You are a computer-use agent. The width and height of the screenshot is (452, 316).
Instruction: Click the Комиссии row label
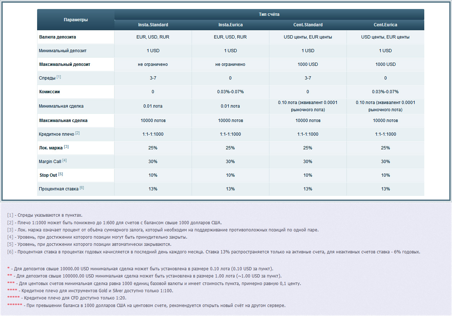[49, 92]
